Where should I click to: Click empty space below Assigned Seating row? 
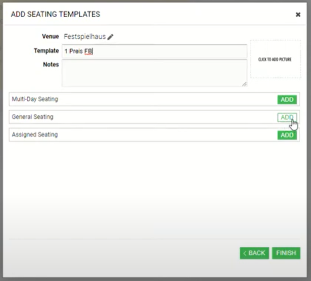[x=151, y=186]
